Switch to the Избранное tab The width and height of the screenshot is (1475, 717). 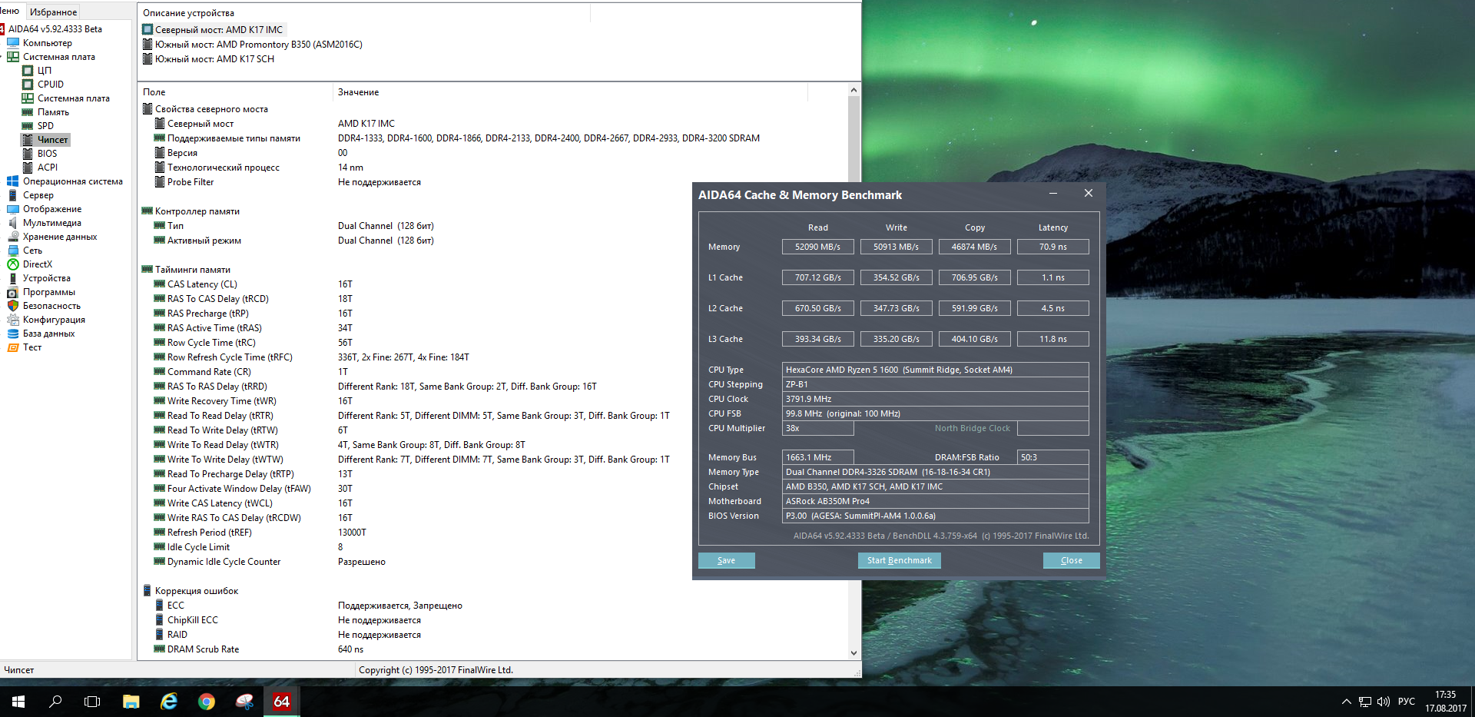(x=53, y=12)
